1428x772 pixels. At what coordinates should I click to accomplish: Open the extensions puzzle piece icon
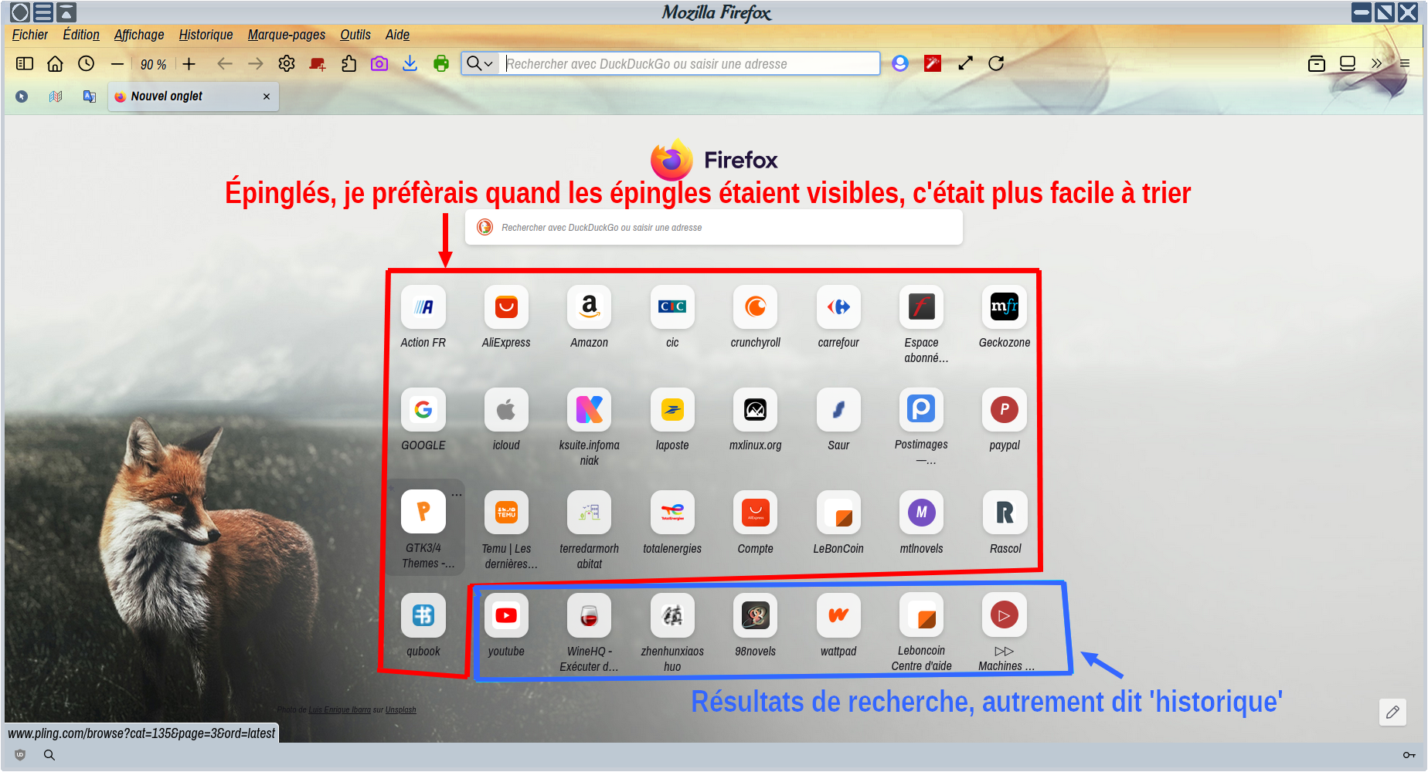348,64
